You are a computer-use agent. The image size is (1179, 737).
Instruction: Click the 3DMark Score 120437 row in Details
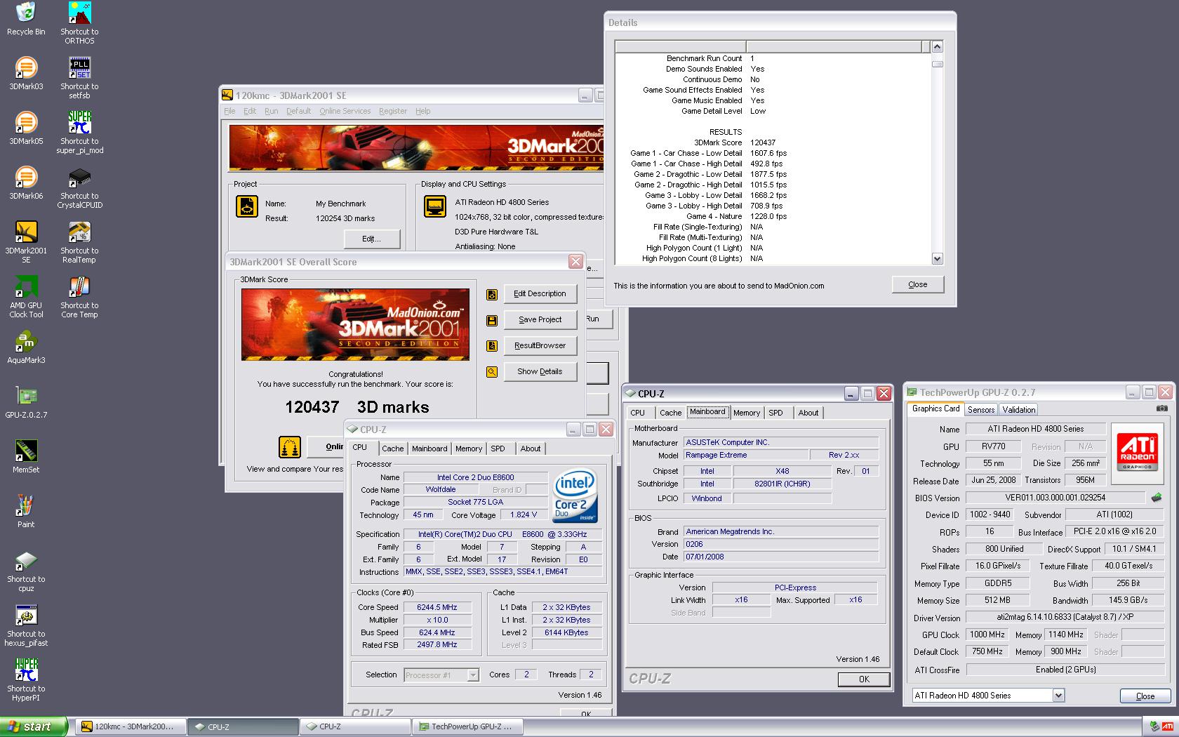coord(772,142)
